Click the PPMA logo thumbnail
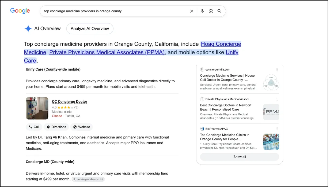This screenshot has width=330, height=187. click(x=271, y=112)
